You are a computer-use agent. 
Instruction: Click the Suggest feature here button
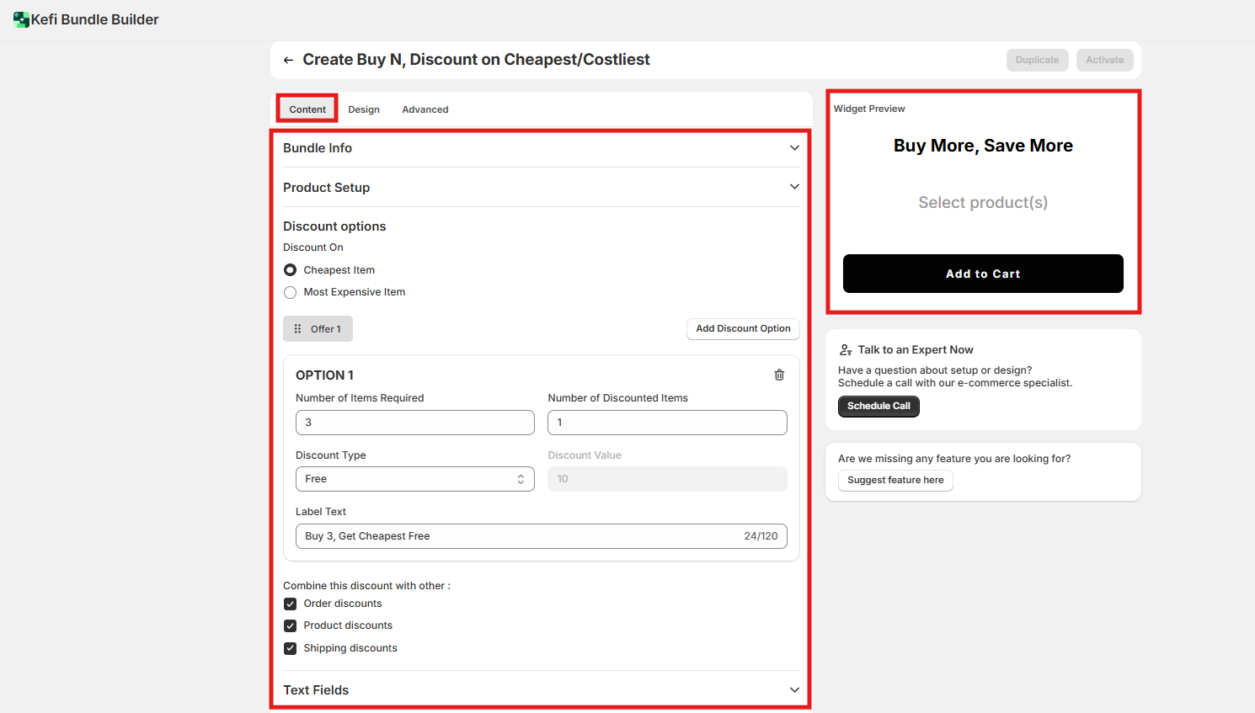click(x=895, y=481)
